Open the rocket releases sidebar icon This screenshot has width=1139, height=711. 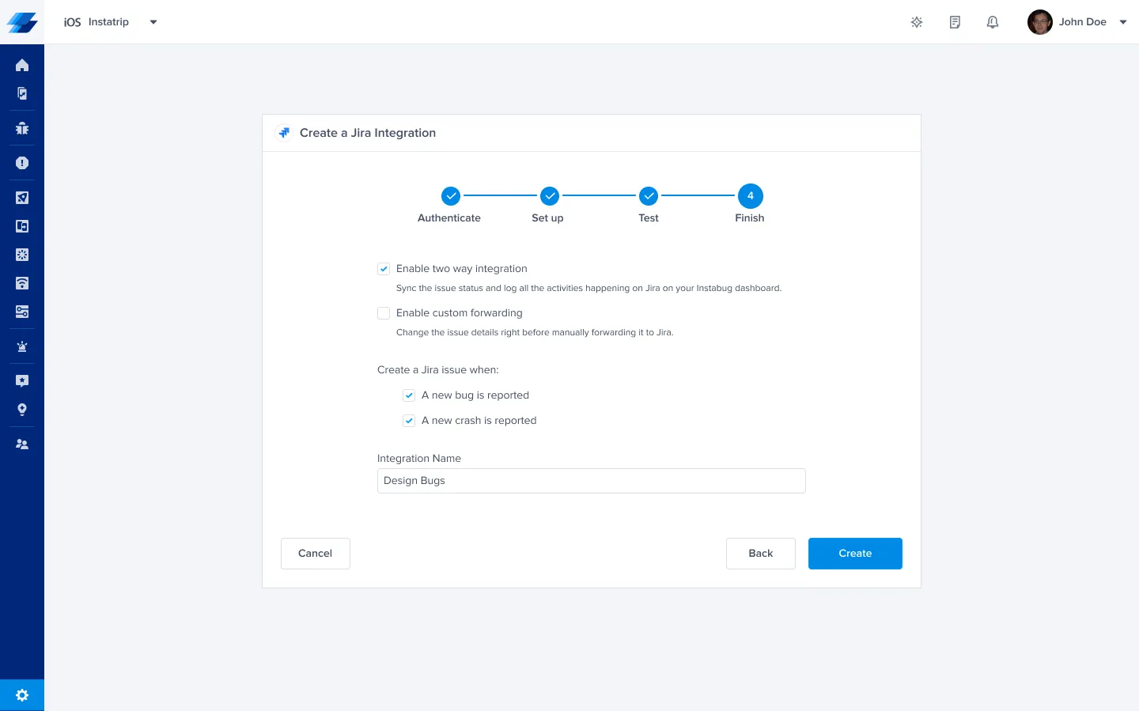coord(22,198)
